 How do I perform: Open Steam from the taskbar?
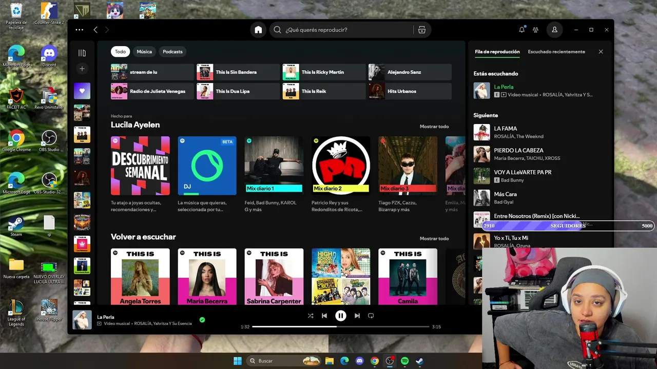tap(419, 361)
